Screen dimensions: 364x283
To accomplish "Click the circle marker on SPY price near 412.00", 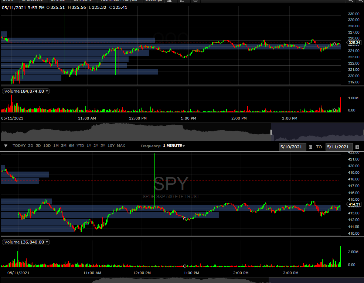I will (x=185, y=219).
